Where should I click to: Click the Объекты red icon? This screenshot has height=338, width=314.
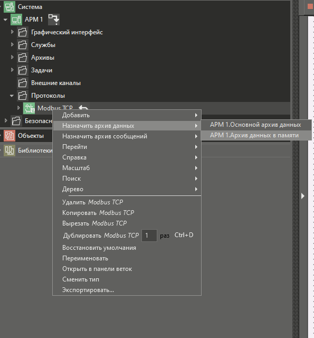point(9,136)
